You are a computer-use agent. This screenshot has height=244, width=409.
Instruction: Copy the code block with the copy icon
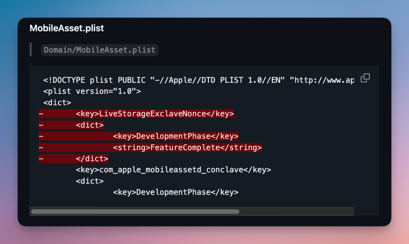click(x=365, y=78)
